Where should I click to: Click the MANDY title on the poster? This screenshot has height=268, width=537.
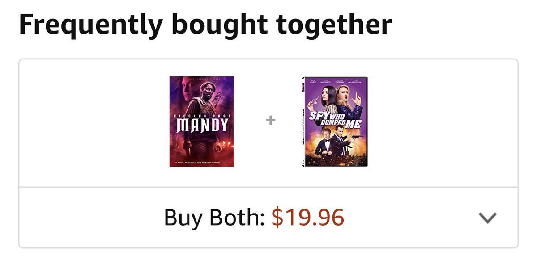point(201,125)
